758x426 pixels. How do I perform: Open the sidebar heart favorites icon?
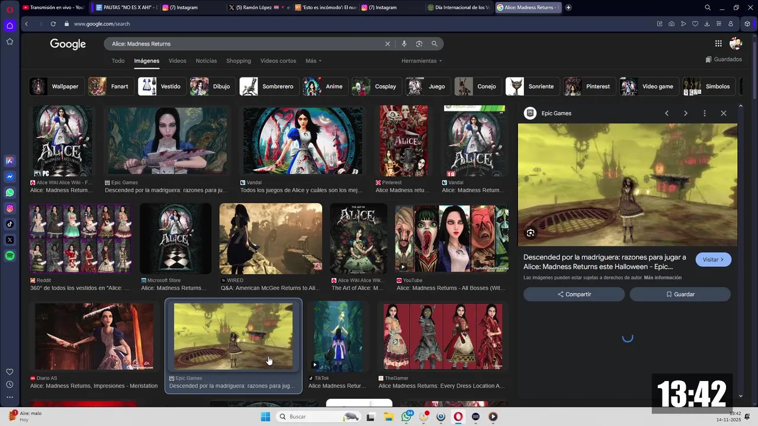tap(10, 372)
